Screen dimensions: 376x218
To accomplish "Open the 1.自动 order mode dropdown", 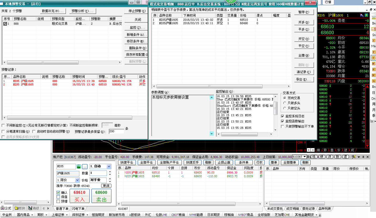I will point(109,166).
